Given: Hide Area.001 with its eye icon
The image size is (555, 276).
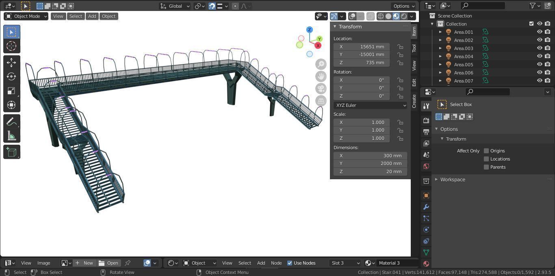Looking at the screenshot, I should [x=540, y=32].
